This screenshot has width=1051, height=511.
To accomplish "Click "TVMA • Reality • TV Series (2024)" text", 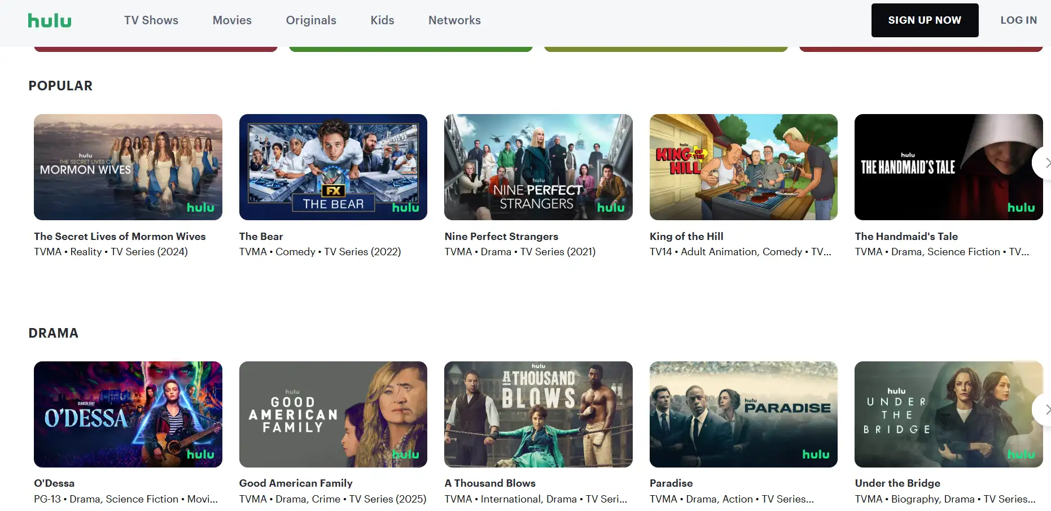I will [111, 252].
